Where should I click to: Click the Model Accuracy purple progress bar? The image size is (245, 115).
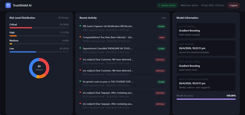(x=206, y=99)
